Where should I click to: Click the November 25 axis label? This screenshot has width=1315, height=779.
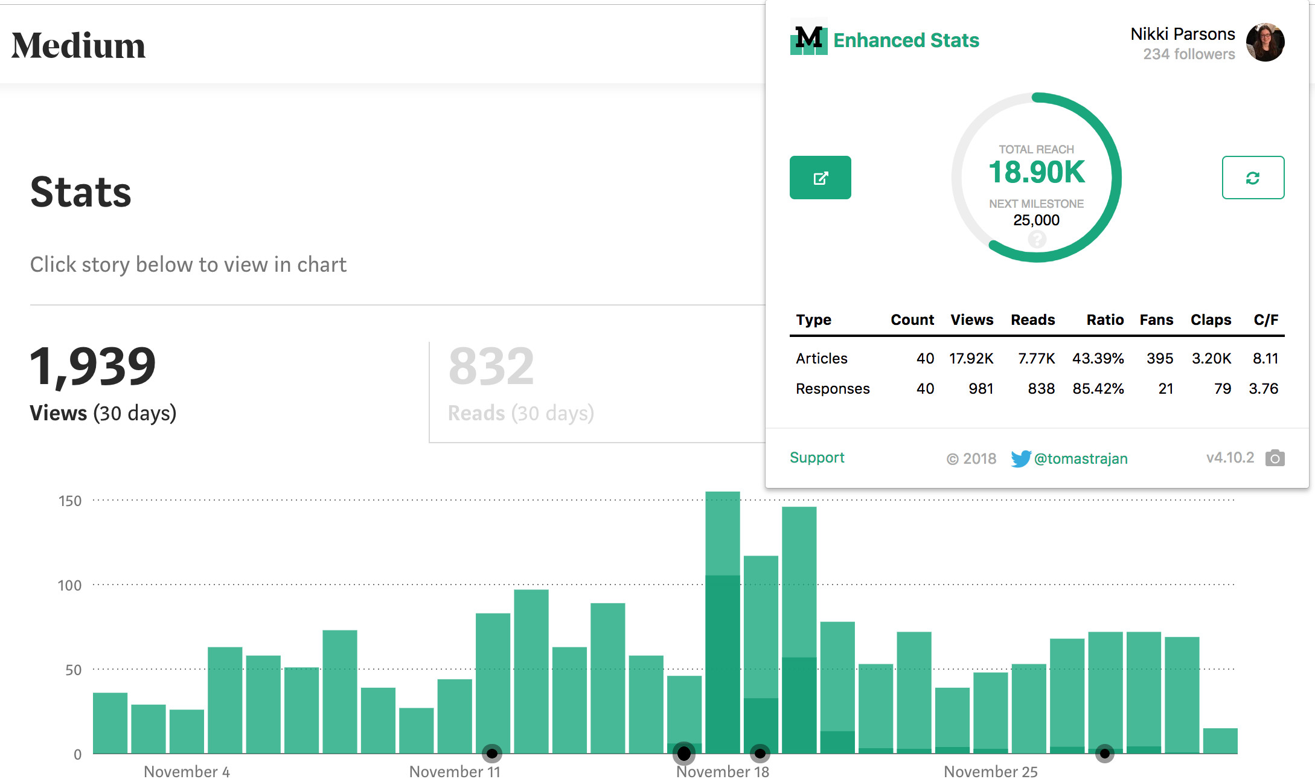click(990, 771)
